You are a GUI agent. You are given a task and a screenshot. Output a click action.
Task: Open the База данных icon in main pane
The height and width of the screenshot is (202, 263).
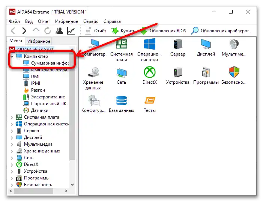coord(121,104)
